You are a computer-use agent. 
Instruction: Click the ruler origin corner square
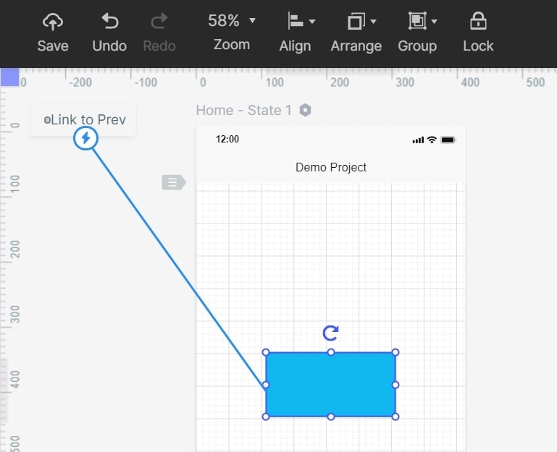9,77
